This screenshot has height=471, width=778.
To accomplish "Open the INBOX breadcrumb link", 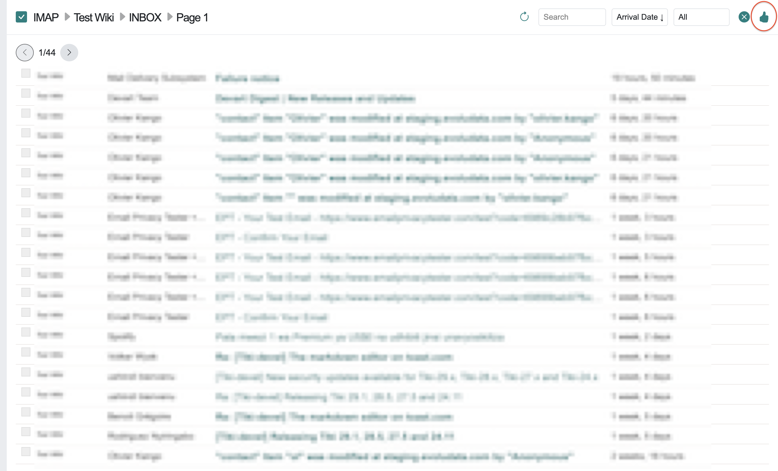I will [x=145, y=17].
